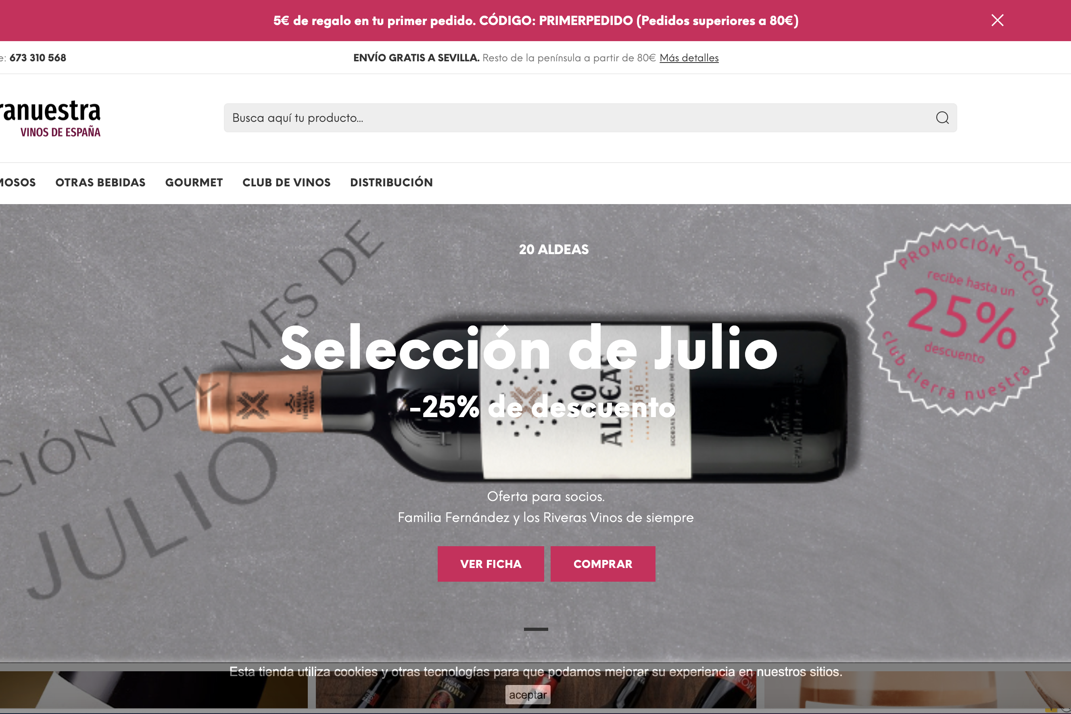Click the 20 Aldeas wine bottle image

coord(522,401)
